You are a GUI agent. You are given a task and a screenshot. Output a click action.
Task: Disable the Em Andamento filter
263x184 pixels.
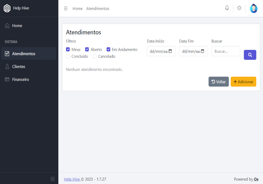tap(108, 49)
